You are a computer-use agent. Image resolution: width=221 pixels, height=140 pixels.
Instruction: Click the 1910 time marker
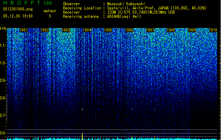click(213, 30)
